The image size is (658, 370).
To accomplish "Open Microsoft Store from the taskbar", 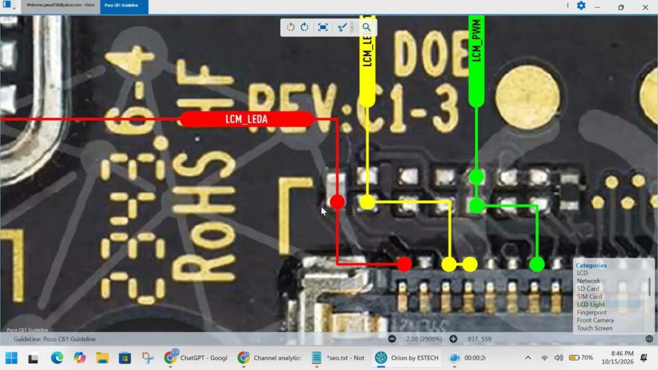I will click(125, 358).
